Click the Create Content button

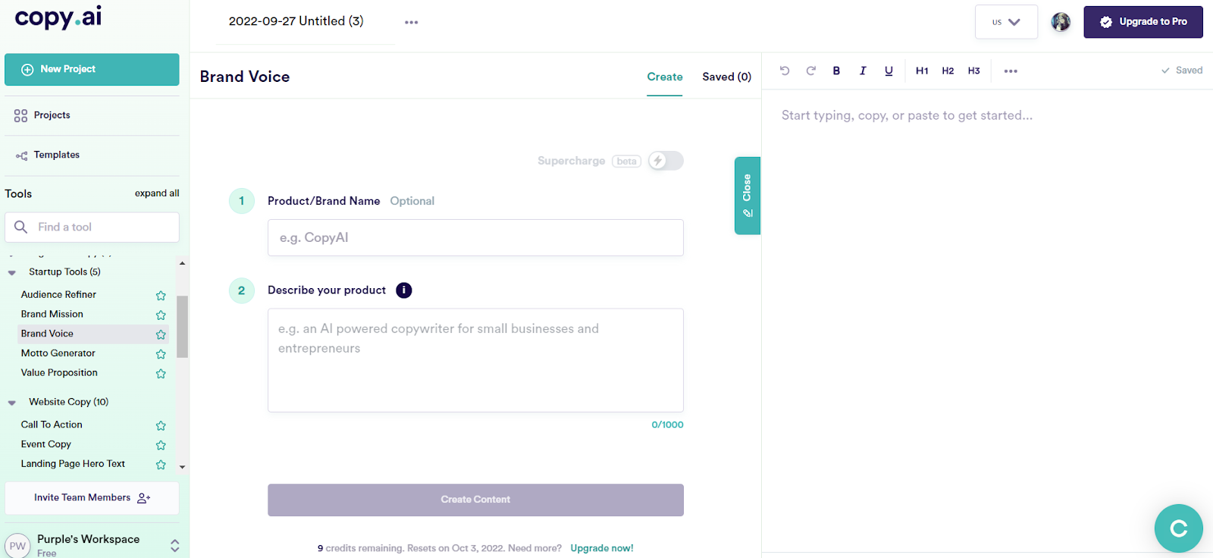[x=475, y=500]
